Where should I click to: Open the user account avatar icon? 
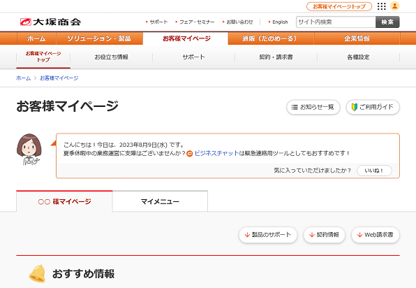[x=395, y=6]
